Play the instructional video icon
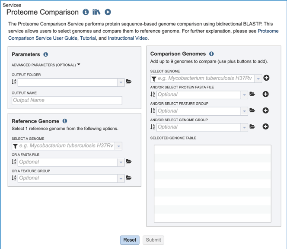Viewport: 287px width, 249px height. 108,12
